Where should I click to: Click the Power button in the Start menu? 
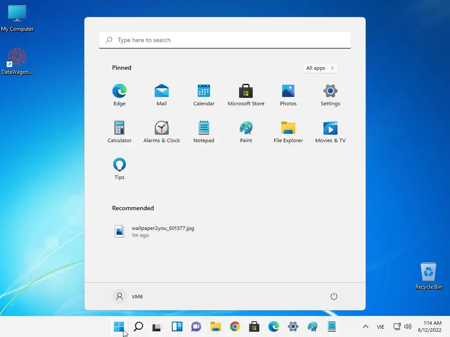[x=334, y=296]
